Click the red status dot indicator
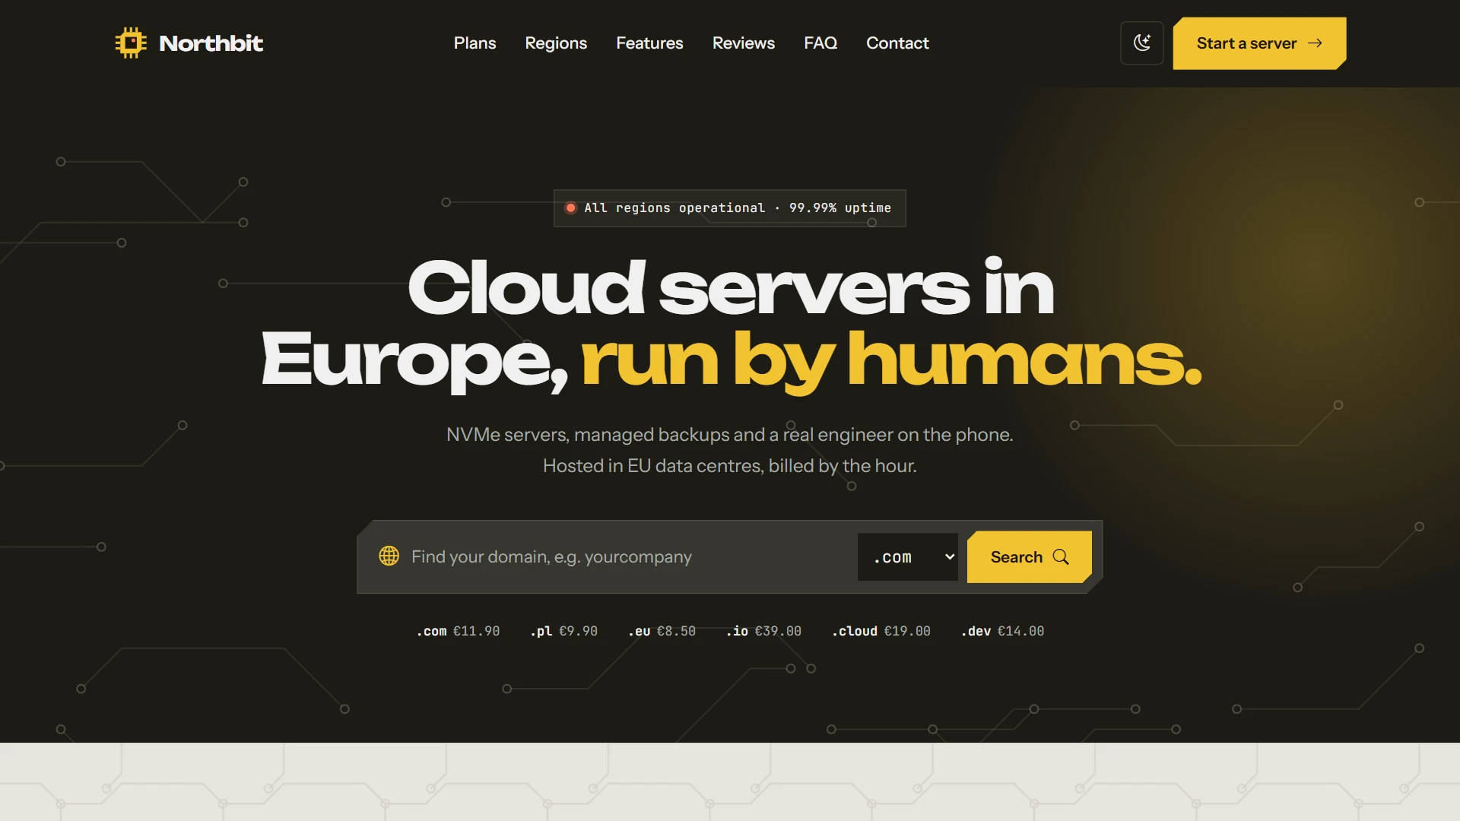1460x821 pixels. [x=570, y=208]
